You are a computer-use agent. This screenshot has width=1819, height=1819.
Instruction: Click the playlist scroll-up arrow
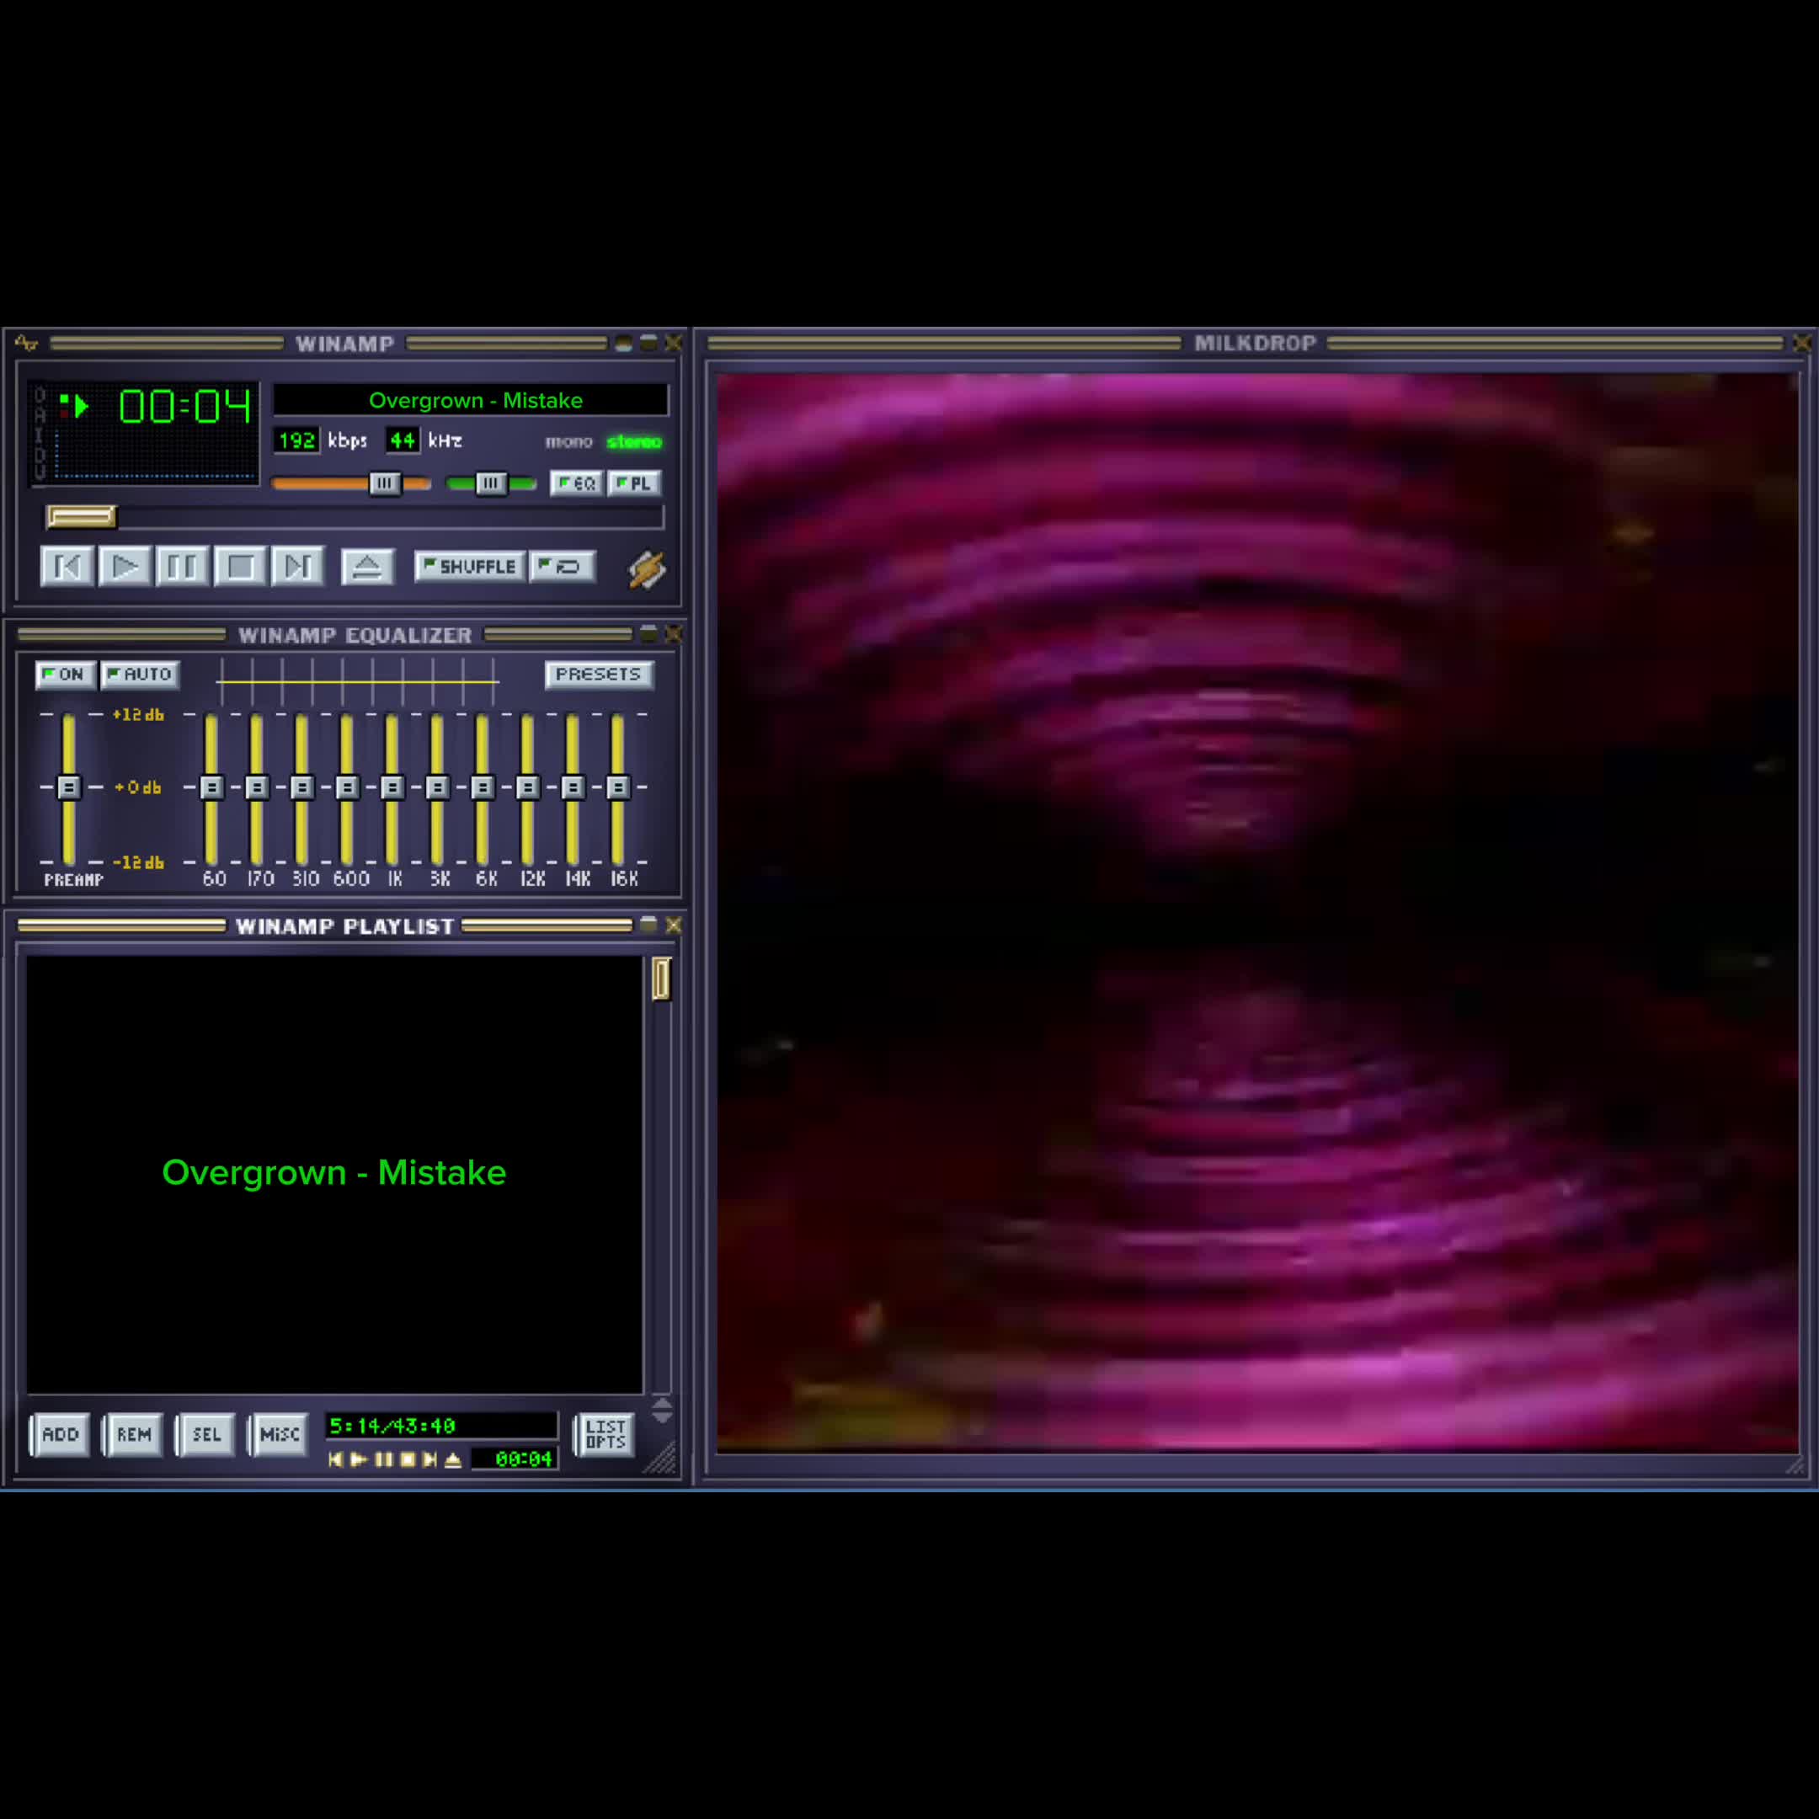click(662, 1404)
